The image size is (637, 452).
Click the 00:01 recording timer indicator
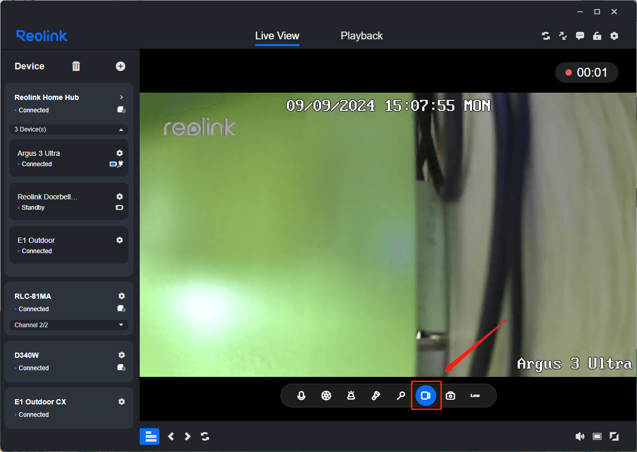click(x=587, y=72)
